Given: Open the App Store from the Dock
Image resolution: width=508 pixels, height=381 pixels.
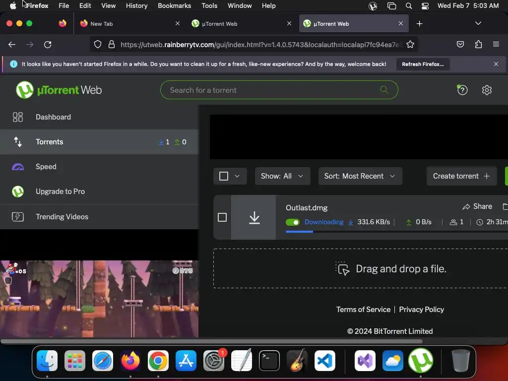Looking at the screenshot, I should click(x=186, y=361).
